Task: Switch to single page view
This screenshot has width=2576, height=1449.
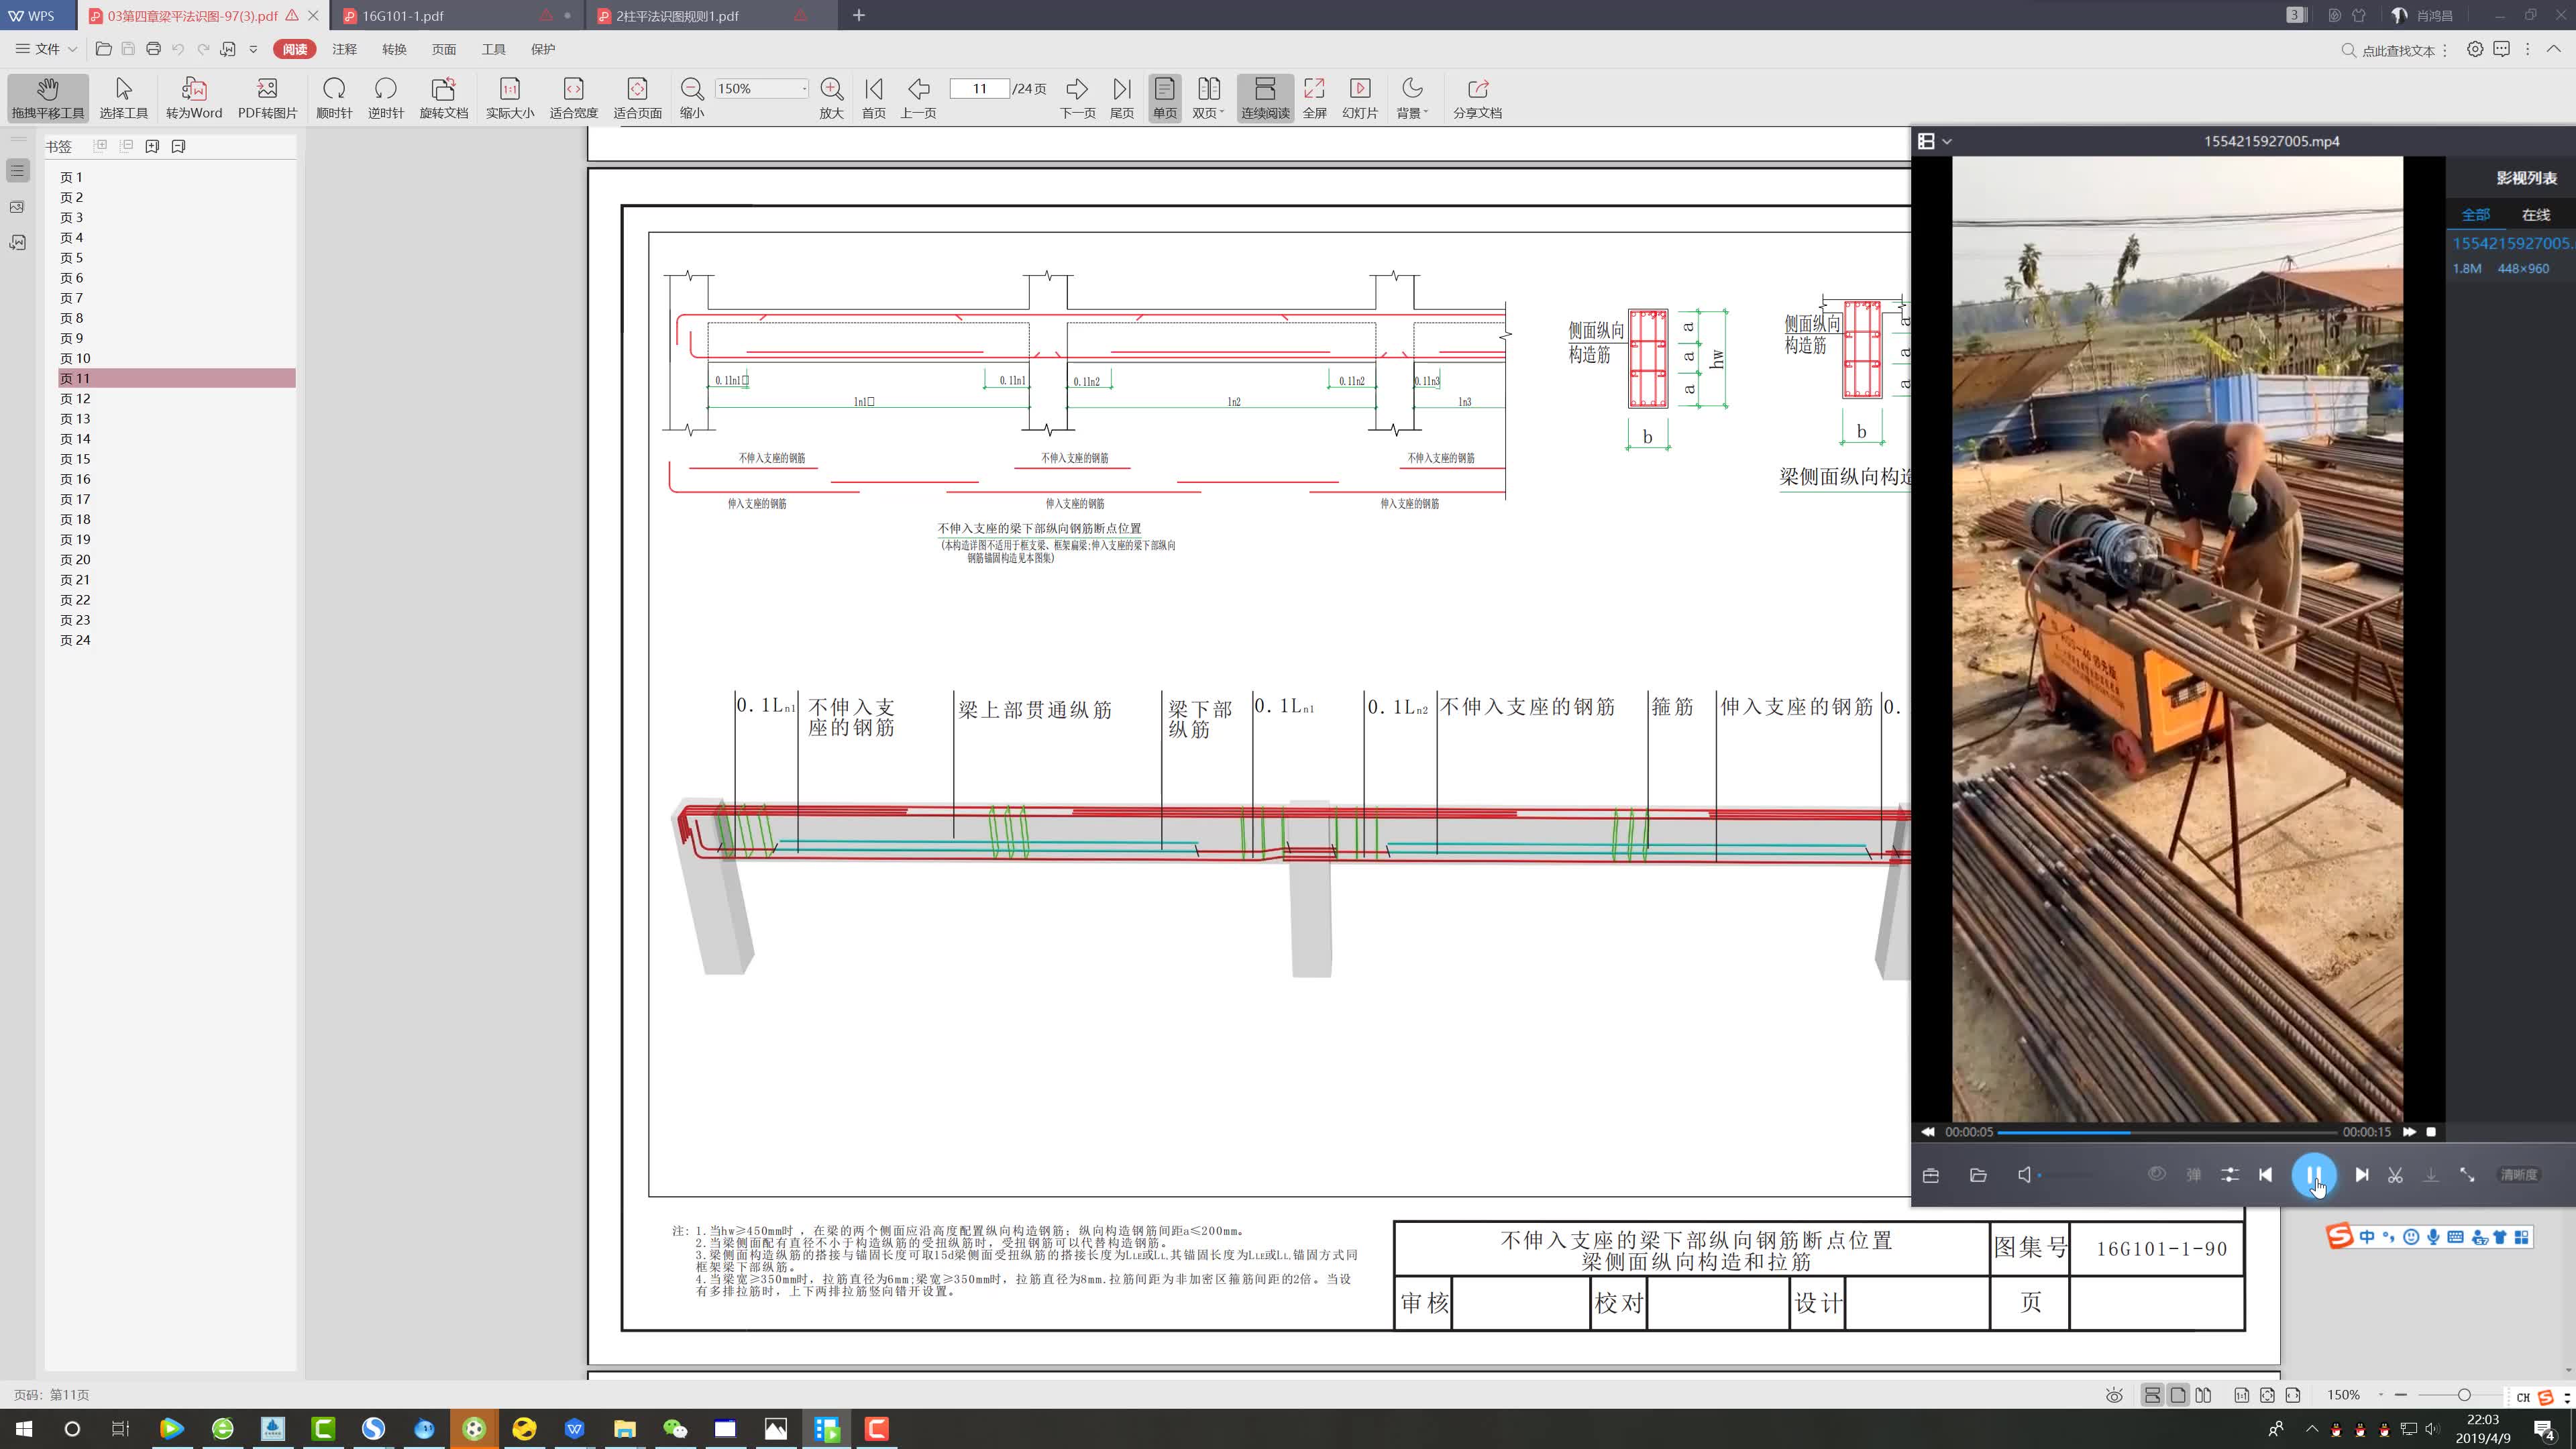Action: [1164, 98]
